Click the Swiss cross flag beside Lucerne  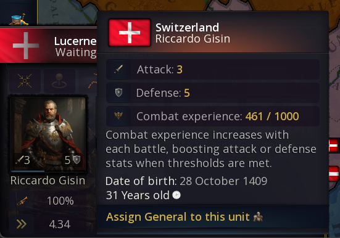[25, 46]
